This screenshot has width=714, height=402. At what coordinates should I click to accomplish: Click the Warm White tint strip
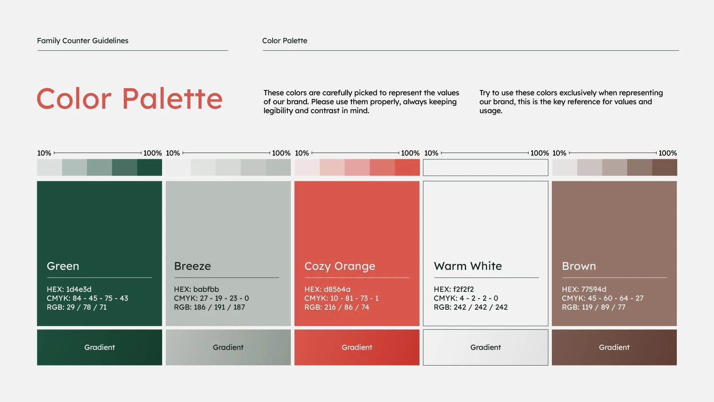[485, 167]
